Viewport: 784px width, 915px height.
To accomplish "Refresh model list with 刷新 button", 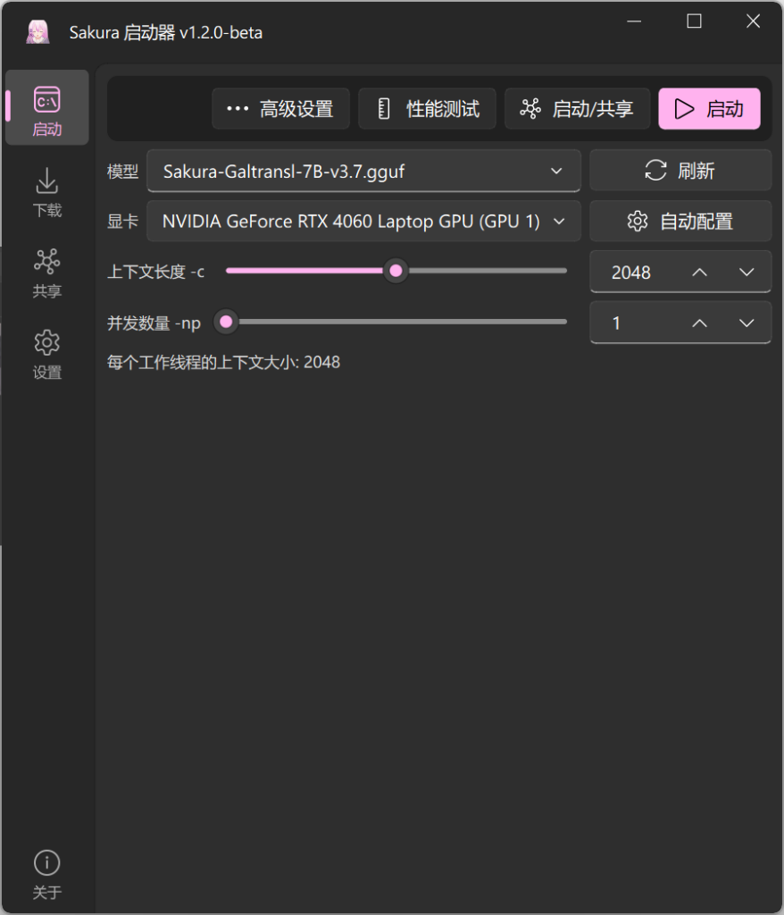I will click(680, 171).
